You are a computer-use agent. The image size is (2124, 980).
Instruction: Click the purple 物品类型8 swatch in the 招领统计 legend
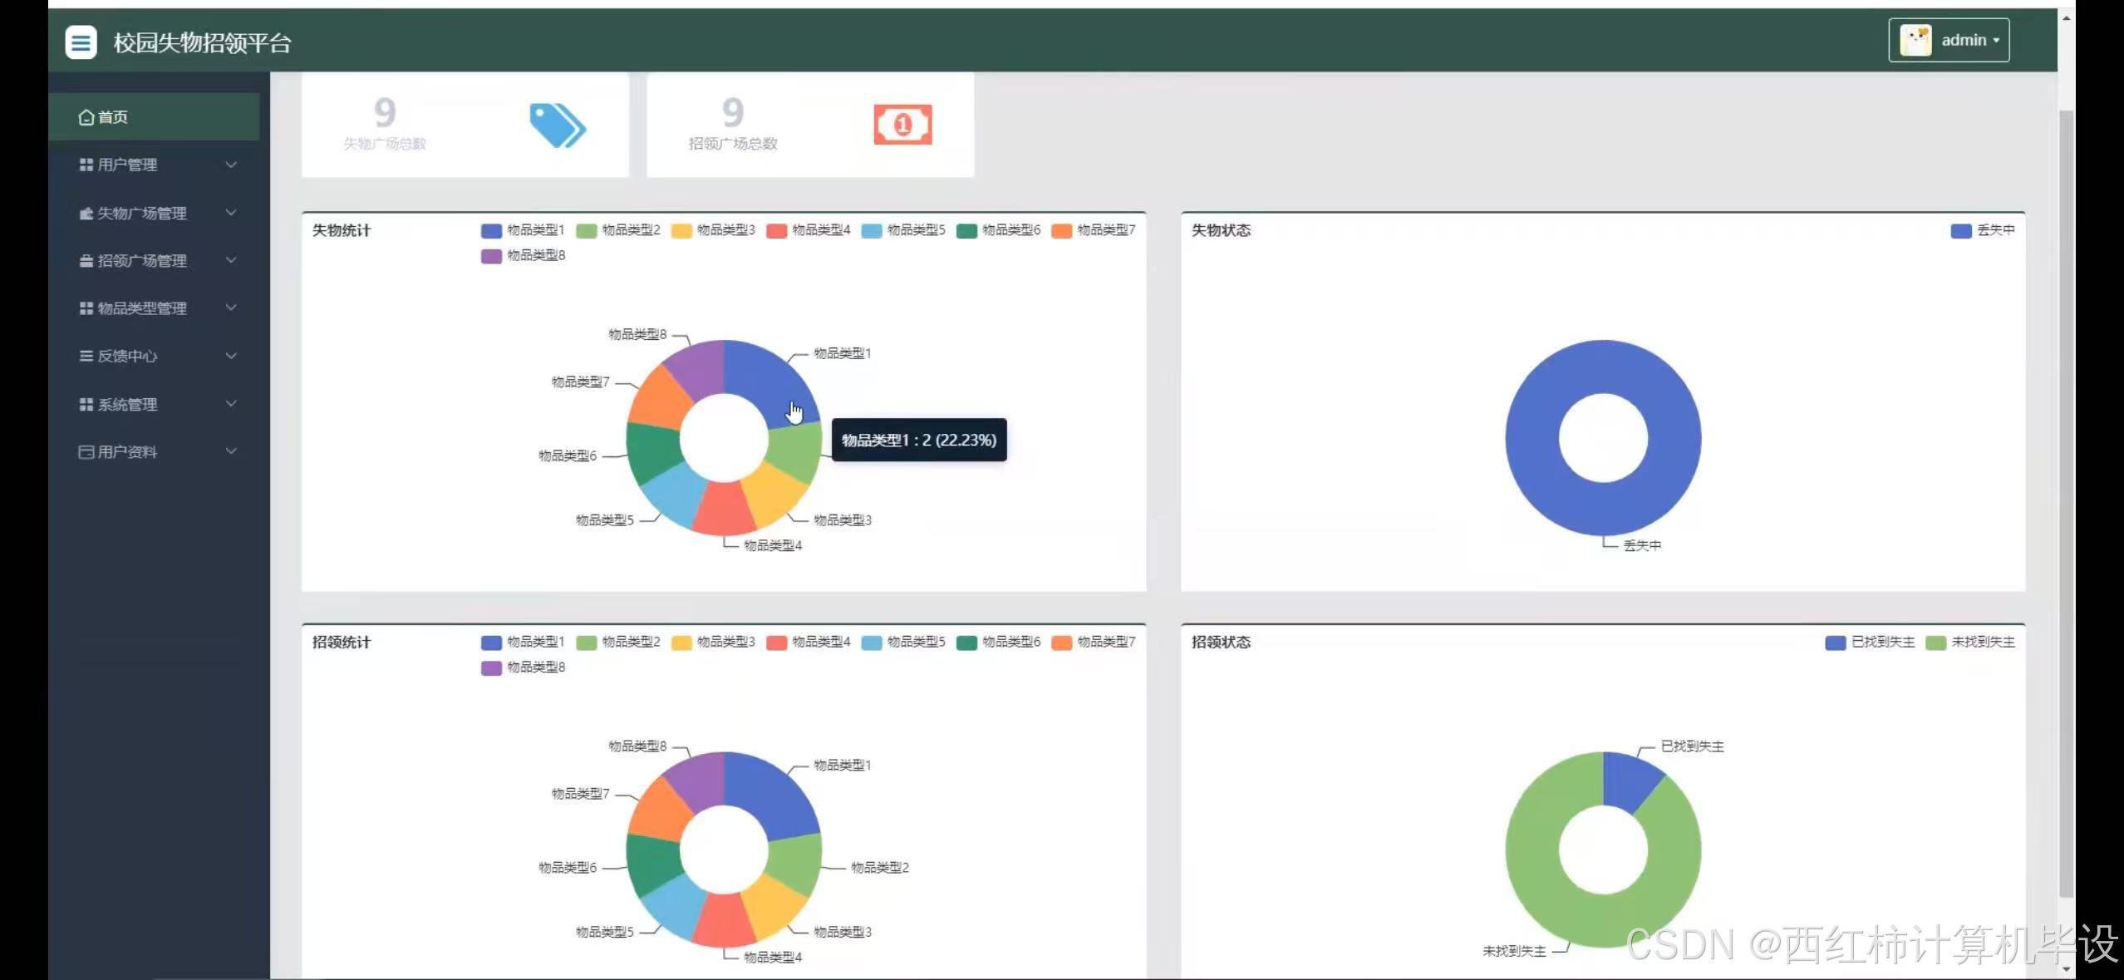coord(491,667)
